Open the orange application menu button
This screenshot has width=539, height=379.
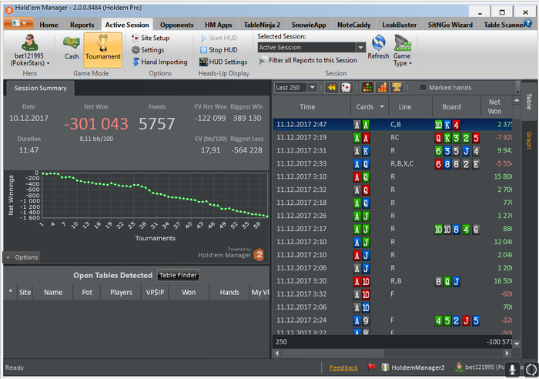click(x=18, y=24)
